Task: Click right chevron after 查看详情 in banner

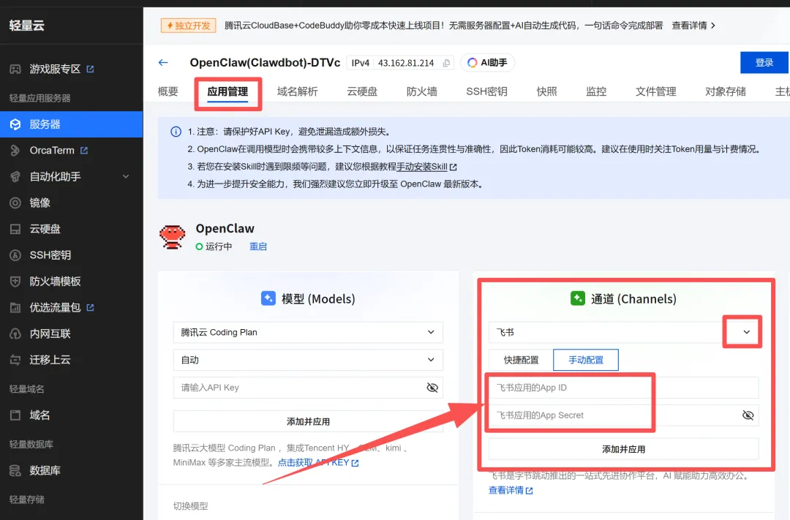Action: 713,25
